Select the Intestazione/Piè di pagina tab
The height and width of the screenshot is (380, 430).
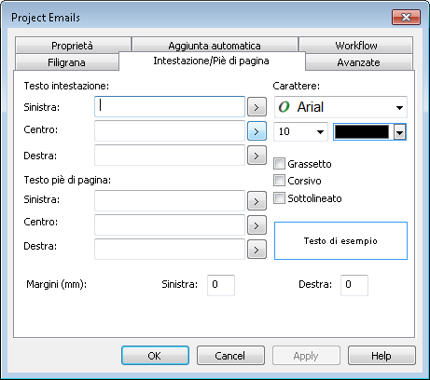(212, 61)
